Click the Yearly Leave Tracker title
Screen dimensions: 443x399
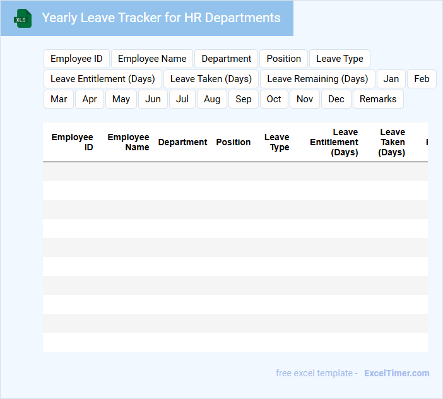[x=161, y=18]
